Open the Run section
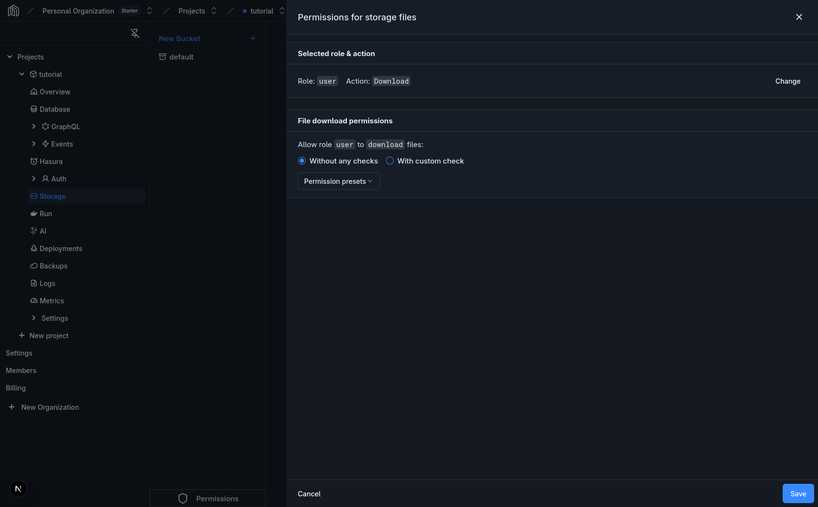Viewport: 818px width, 507px height. click(x=45, y=213)
